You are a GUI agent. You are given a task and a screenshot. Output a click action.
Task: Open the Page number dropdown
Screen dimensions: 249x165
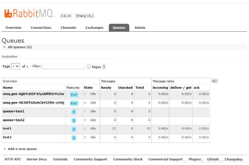point(15,66)
